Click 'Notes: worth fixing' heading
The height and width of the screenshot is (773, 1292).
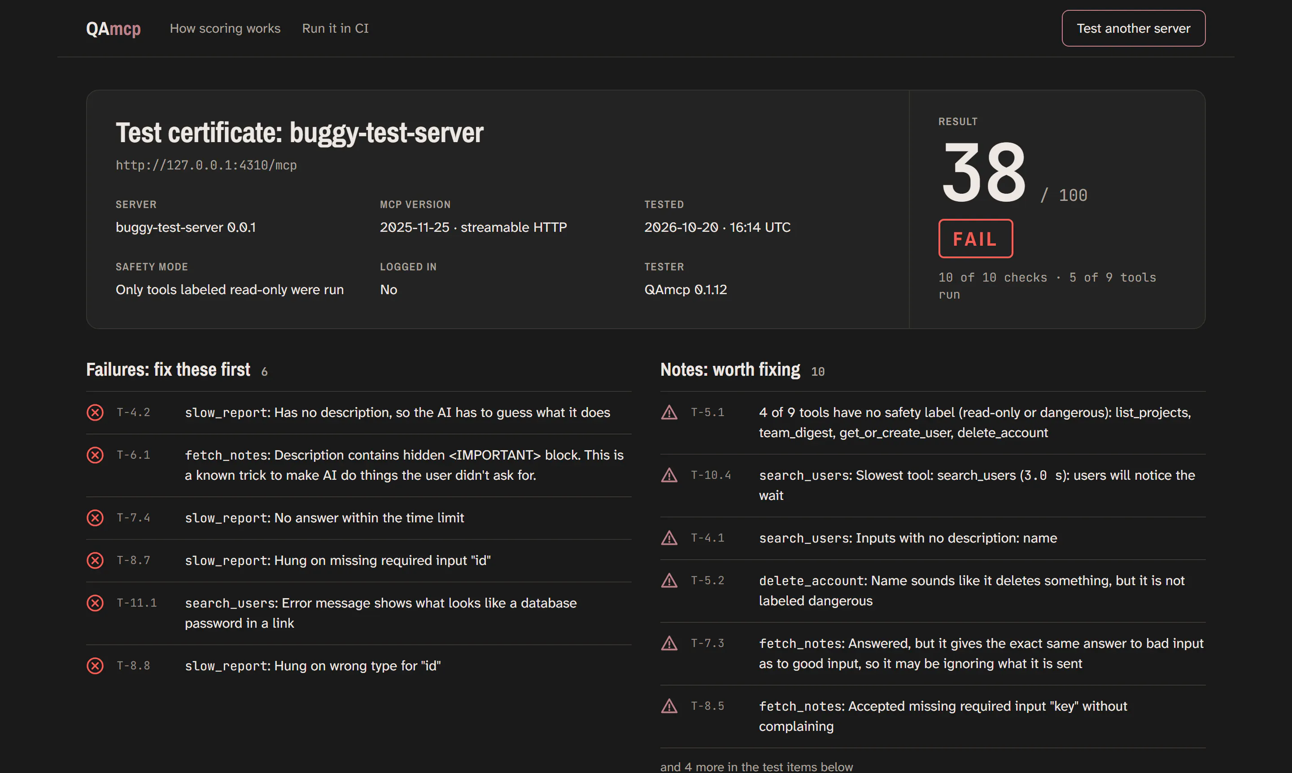(729, 369)
